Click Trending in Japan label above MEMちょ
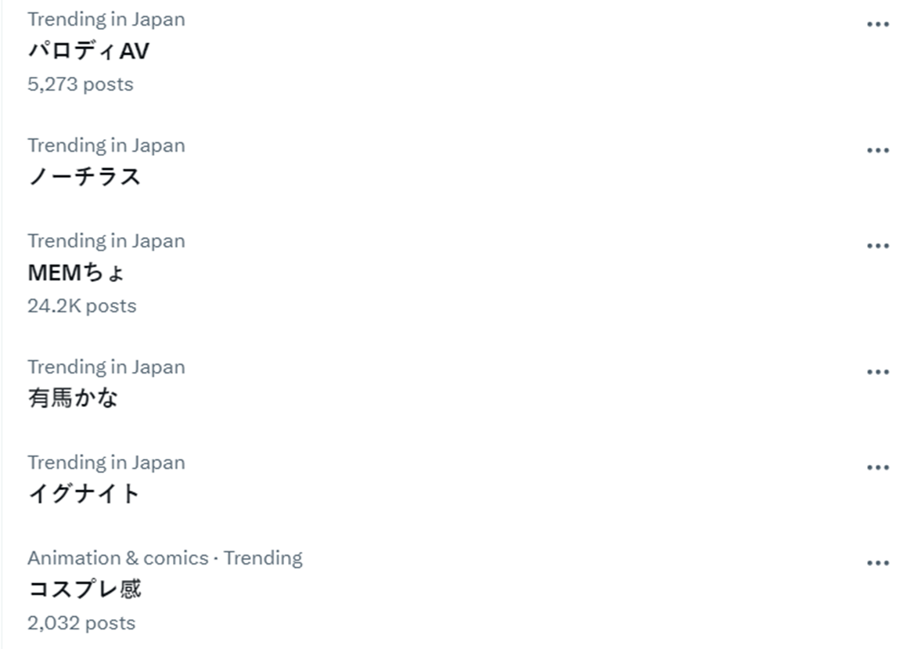This screenshot has height=649, width=914. pos(106,241)
